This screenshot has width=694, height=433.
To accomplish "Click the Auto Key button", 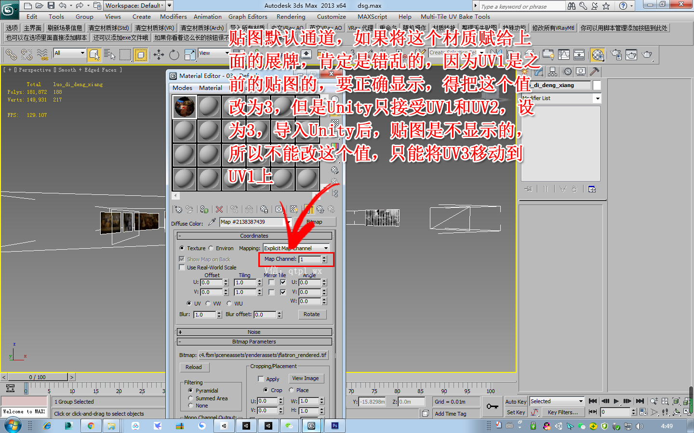I will pyautogui.click(x=516, y=402).
